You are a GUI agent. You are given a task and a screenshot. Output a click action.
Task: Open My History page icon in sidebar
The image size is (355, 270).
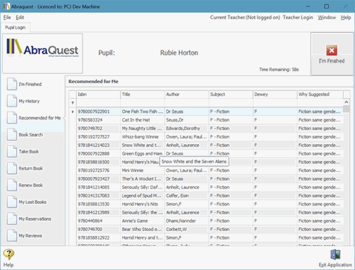(12, 101)
